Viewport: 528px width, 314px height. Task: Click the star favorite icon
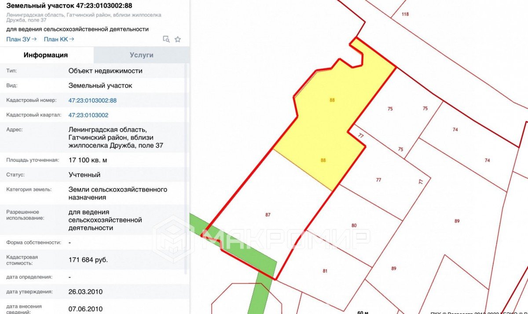[x=178, y=39]
